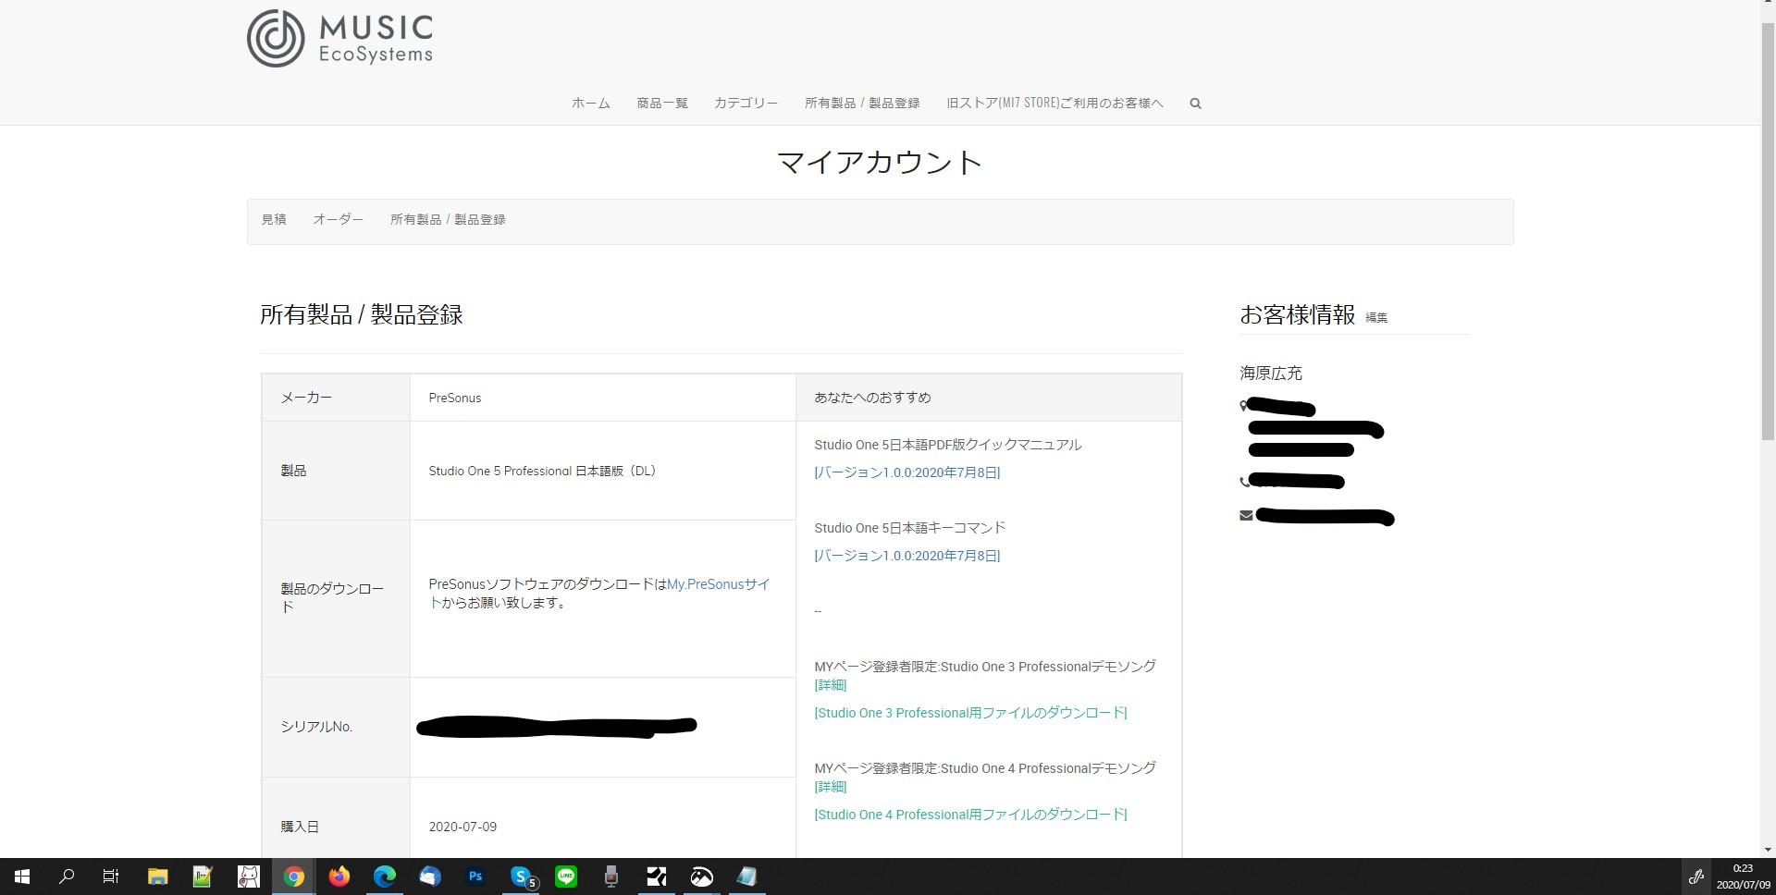Screen dimensions: 1776x895
Task: Click the Studio One 5 Professional 日本語版 product name
Action: [x=542, y=471]
